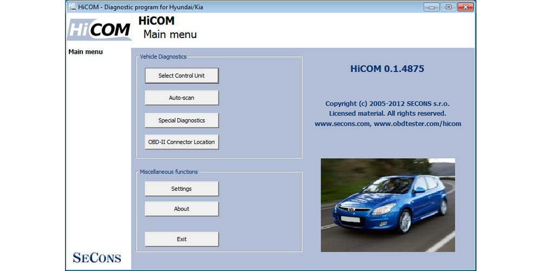Start the Auto-scan

coord(182,98)
